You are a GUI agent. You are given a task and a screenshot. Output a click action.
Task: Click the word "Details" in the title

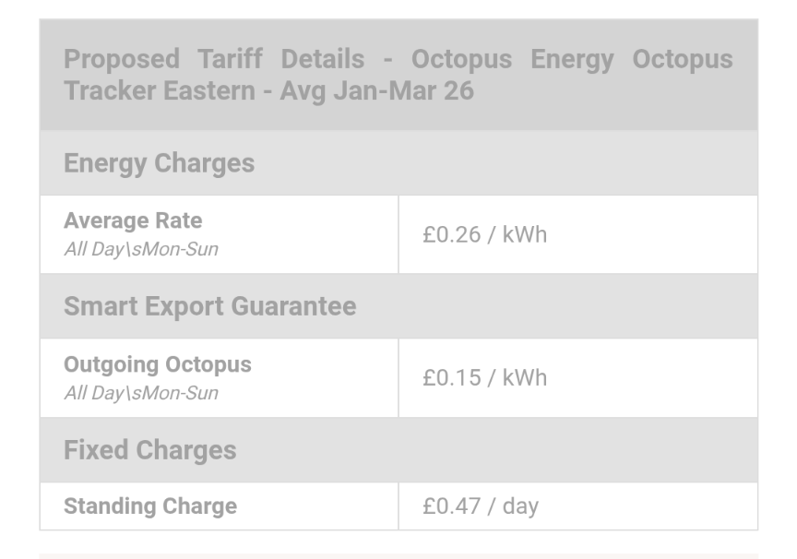pyautogui.click(x=322, y=60)
